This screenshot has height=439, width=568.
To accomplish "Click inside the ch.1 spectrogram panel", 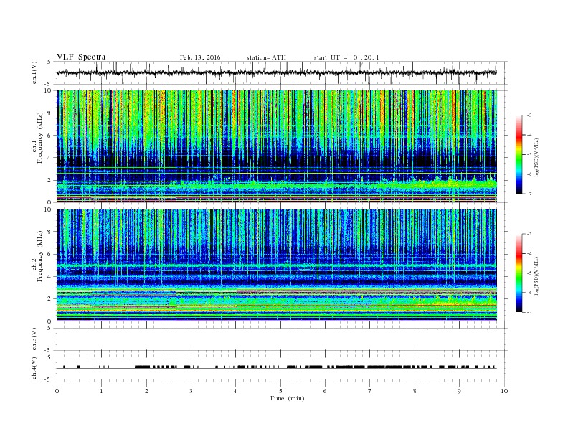I will coord(276,146).
